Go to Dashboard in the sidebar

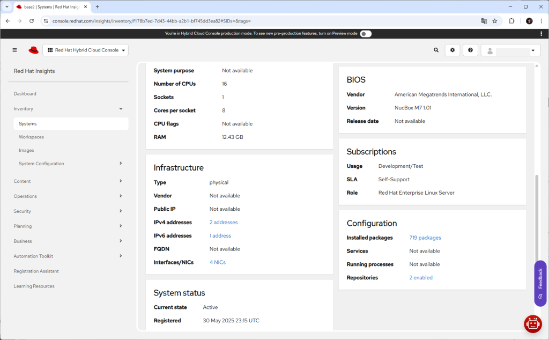click(25, 94)
